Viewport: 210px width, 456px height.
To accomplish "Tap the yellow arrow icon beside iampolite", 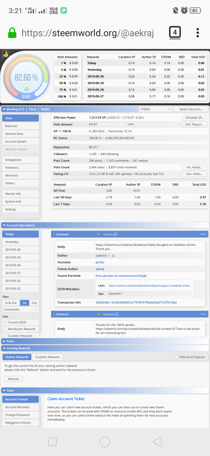I will [x=98, y=314].
